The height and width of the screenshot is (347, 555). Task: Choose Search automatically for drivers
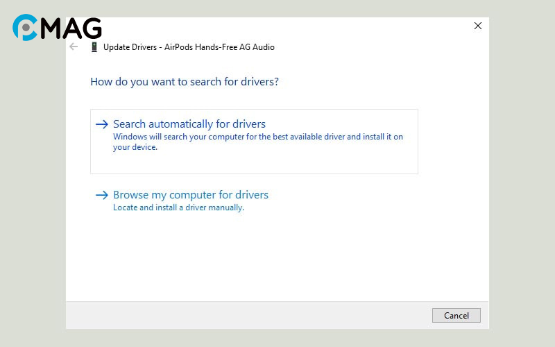tap(189, 124)
